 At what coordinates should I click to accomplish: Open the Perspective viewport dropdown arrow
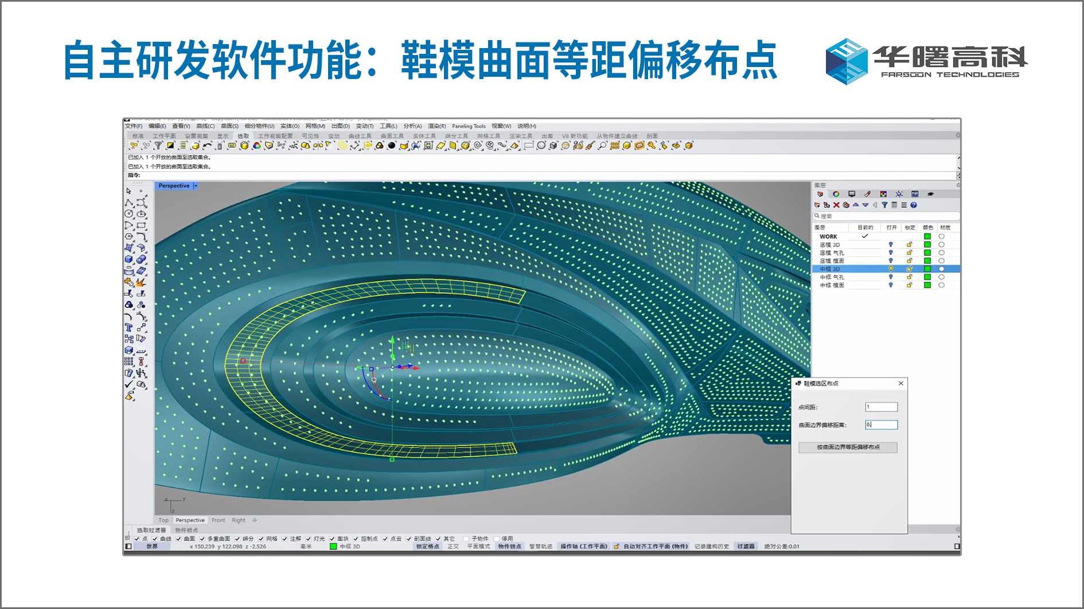coord(196,186)
